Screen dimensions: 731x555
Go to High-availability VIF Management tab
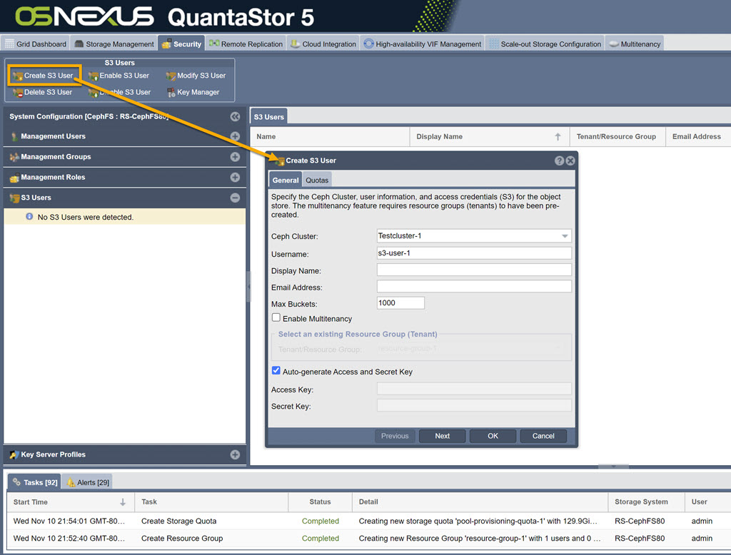(423, 44)
